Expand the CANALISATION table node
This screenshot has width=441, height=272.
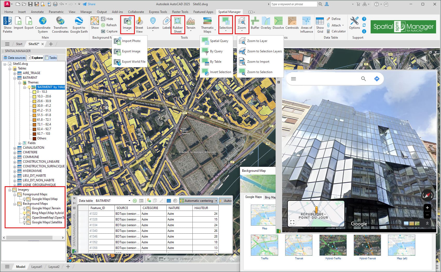[15, 148]
